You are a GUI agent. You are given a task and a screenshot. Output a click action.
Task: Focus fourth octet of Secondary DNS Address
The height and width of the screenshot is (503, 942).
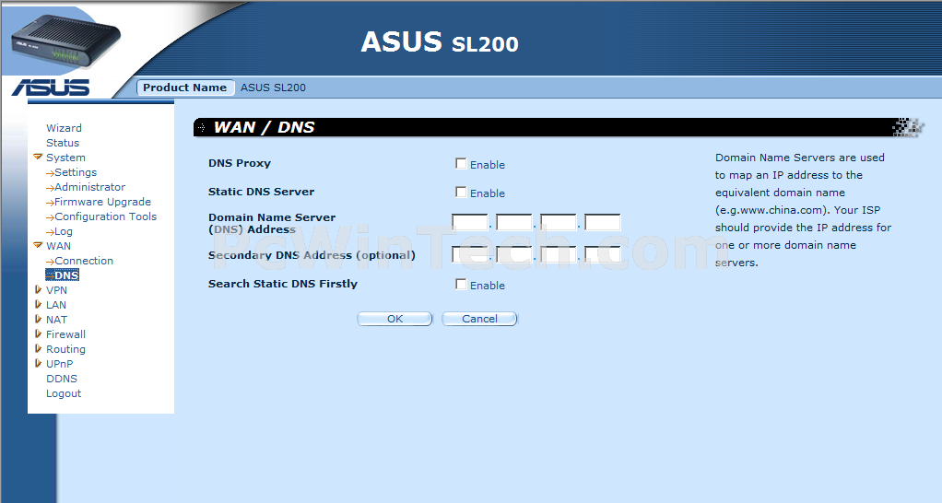(x=603, y=254)
